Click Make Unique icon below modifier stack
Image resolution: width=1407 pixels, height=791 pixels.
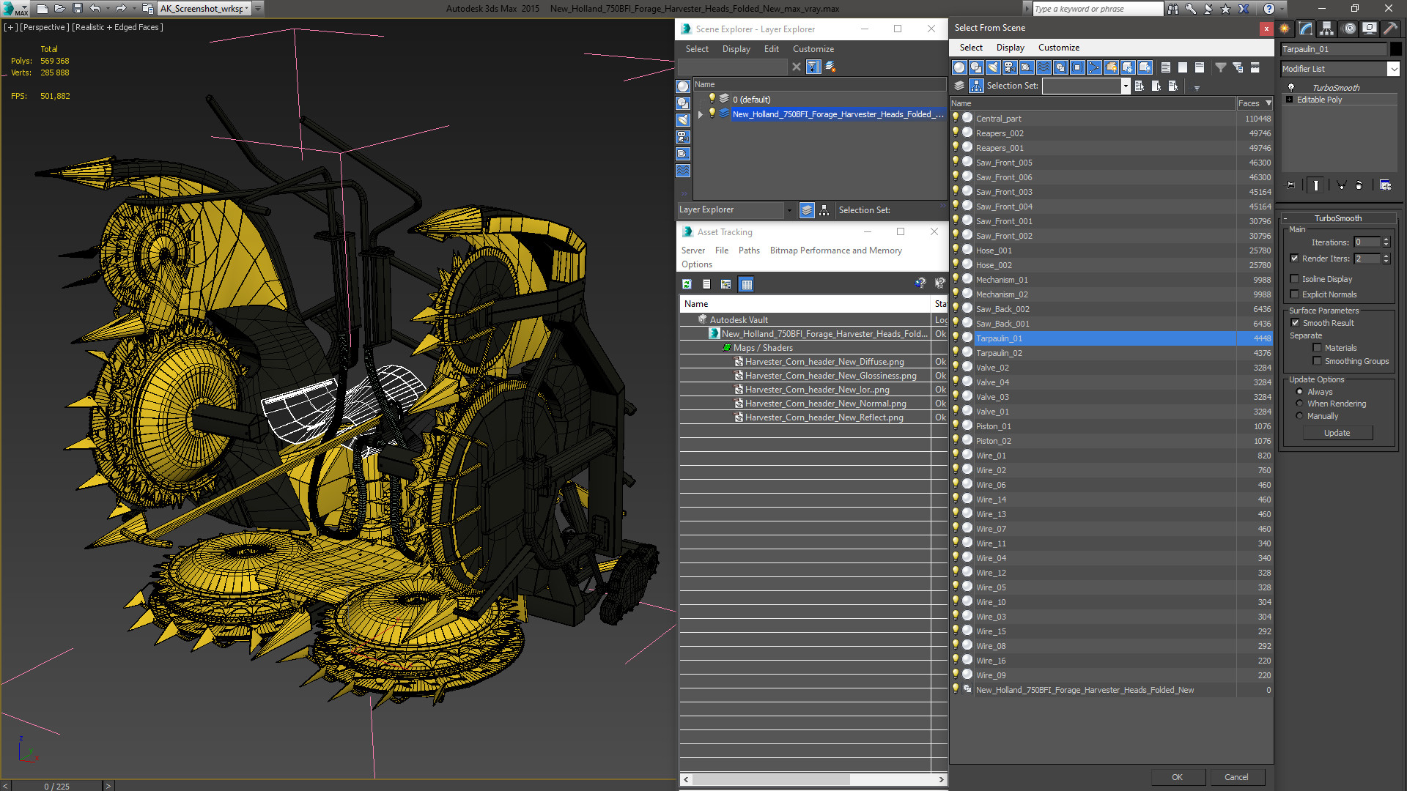pos(1341,185)
